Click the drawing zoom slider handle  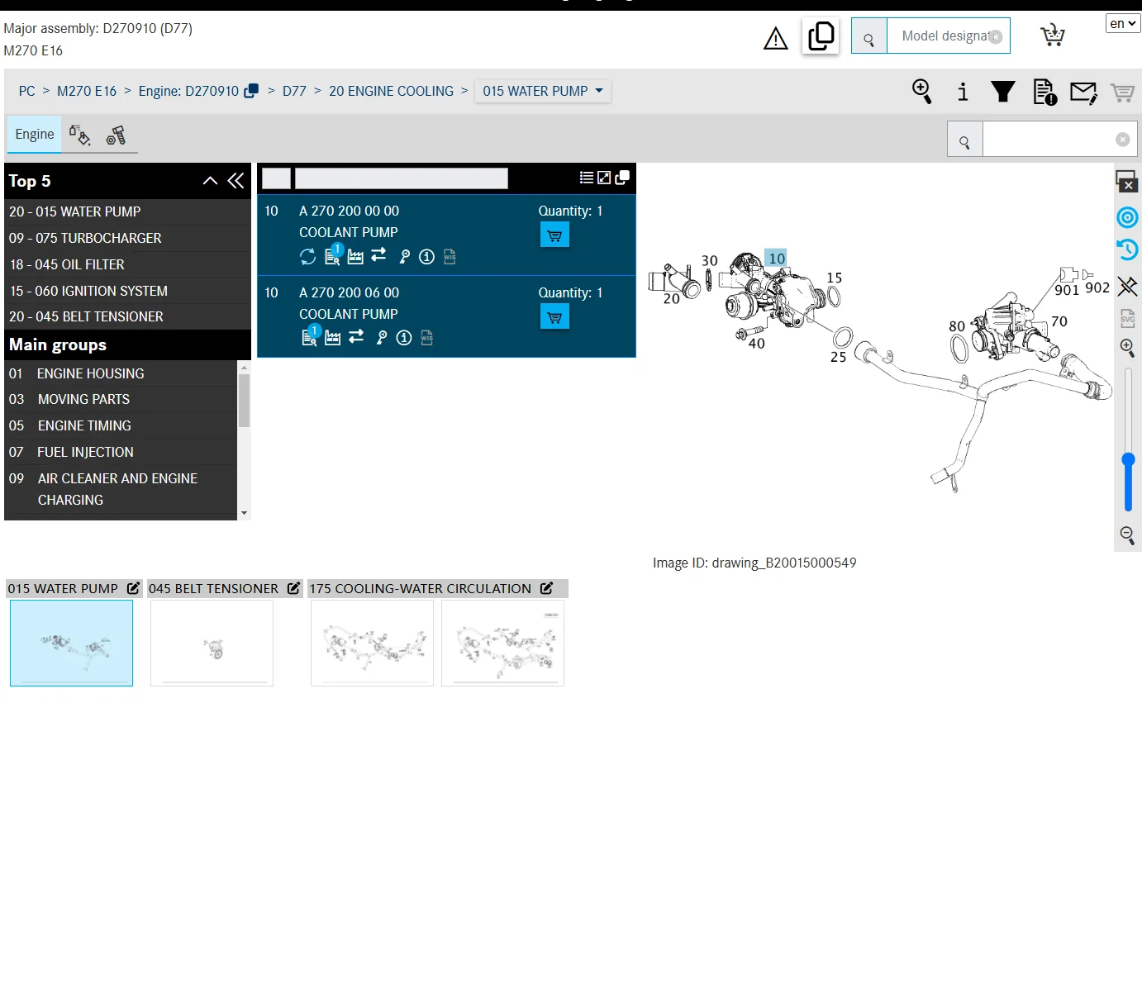pyautogui.click(x=1128, y=459)
